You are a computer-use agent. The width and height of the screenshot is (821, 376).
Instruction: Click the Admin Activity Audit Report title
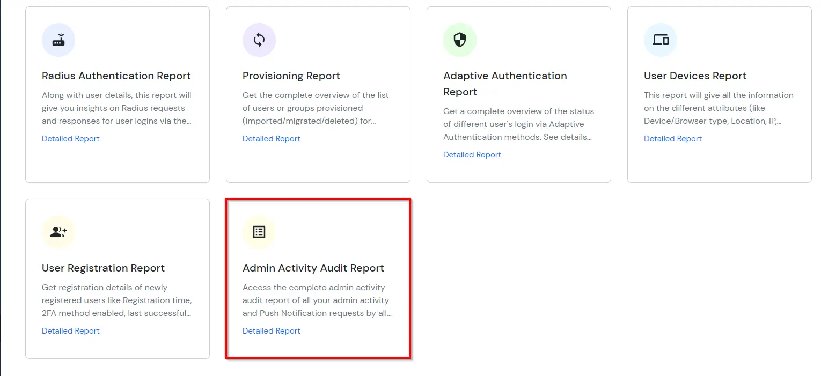pyautogui.click(x=313, y=267)
